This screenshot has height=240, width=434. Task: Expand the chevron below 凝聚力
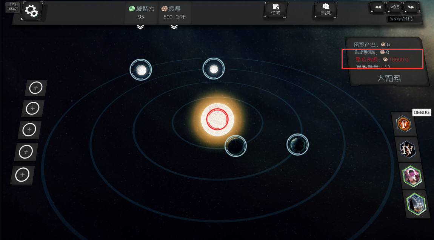[140, 27]
